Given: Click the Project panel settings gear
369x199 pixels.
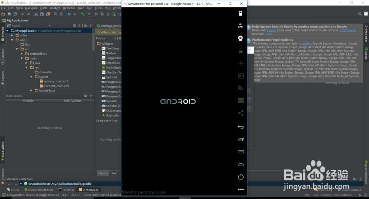Looking at the screenshot, I should click(86, 26).
